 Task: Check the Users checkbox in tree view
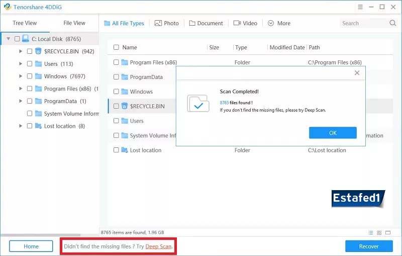[x=30, y=64]
